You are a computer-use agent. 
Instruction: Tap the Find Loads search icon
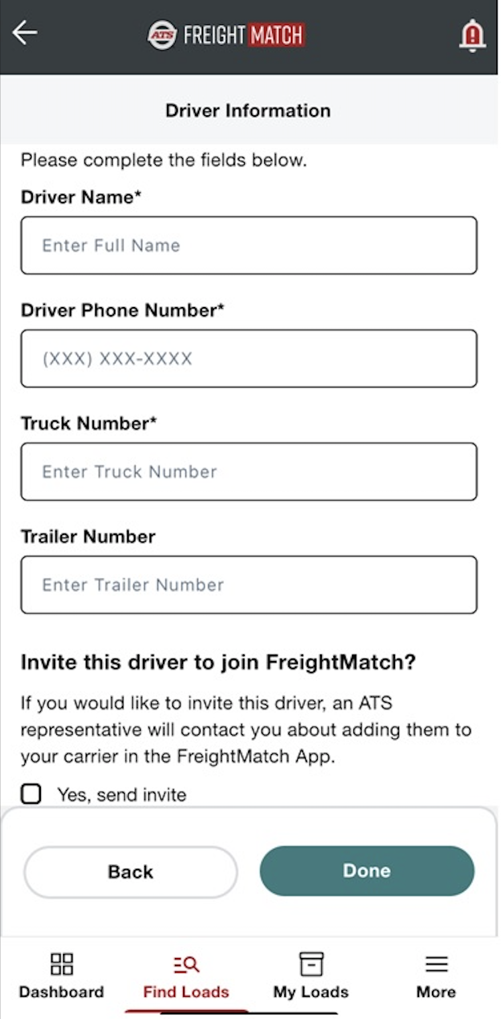[186, 964]
